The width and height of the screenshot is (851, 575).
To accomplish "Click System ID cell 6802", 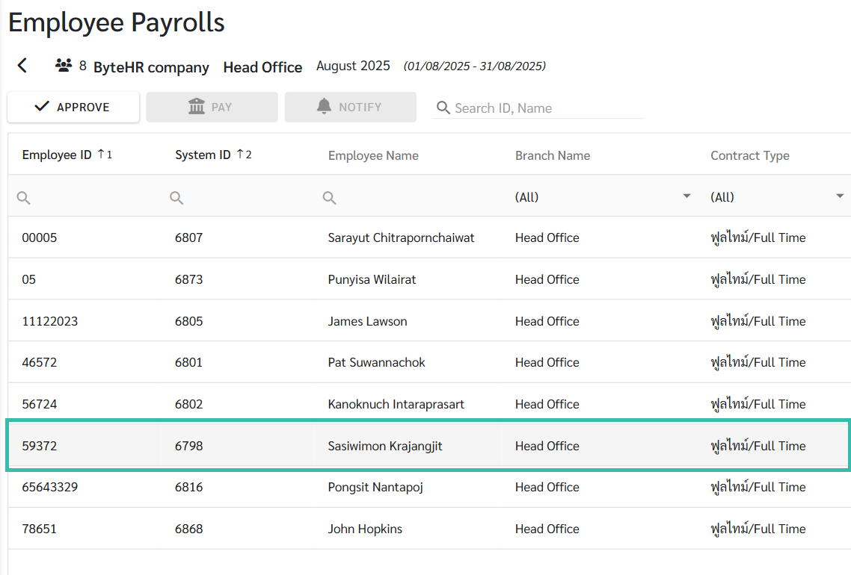I will click(x=189, y=404).
